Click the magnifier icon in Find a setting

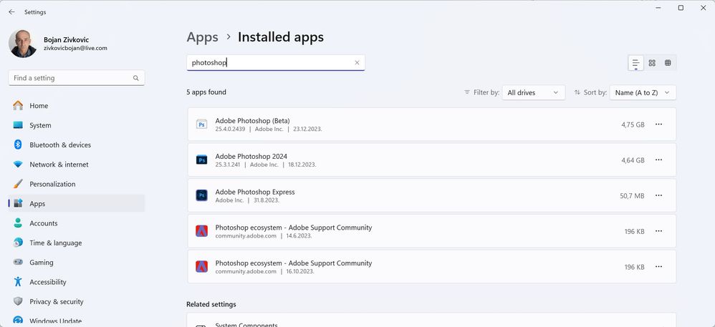[x=136, y=78]
